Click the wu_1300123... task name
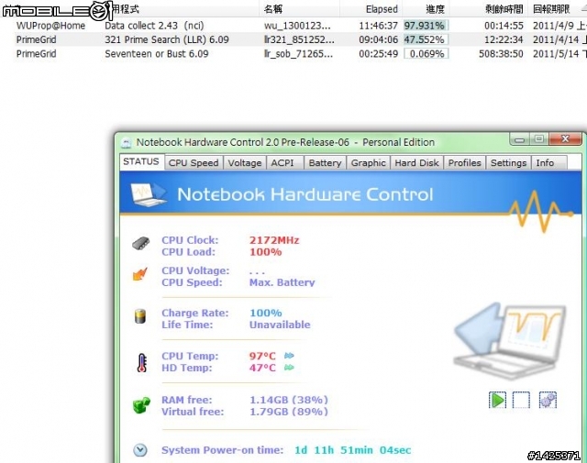Image resolution: width=587 pixels, height=463 pixels. pyautogui.click(x=297, y=26)
